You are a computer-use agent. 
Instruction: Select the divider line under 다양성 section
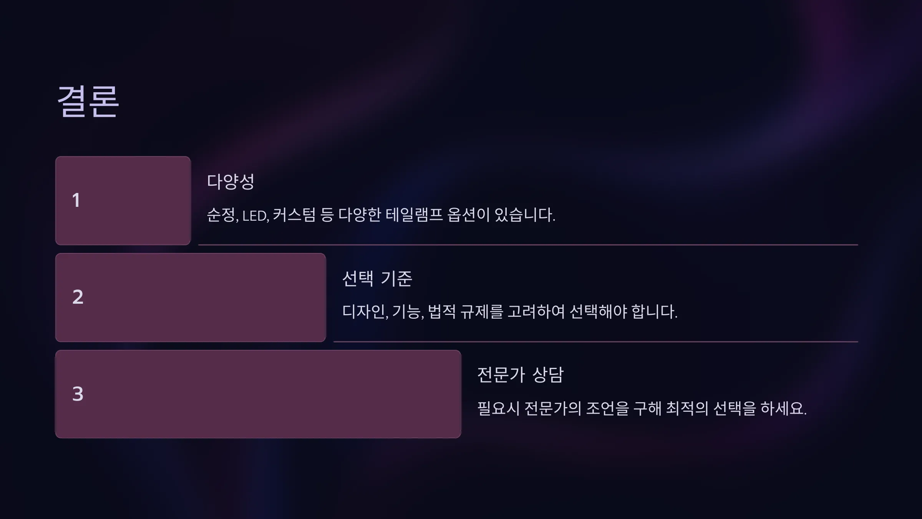coord(528,245)
